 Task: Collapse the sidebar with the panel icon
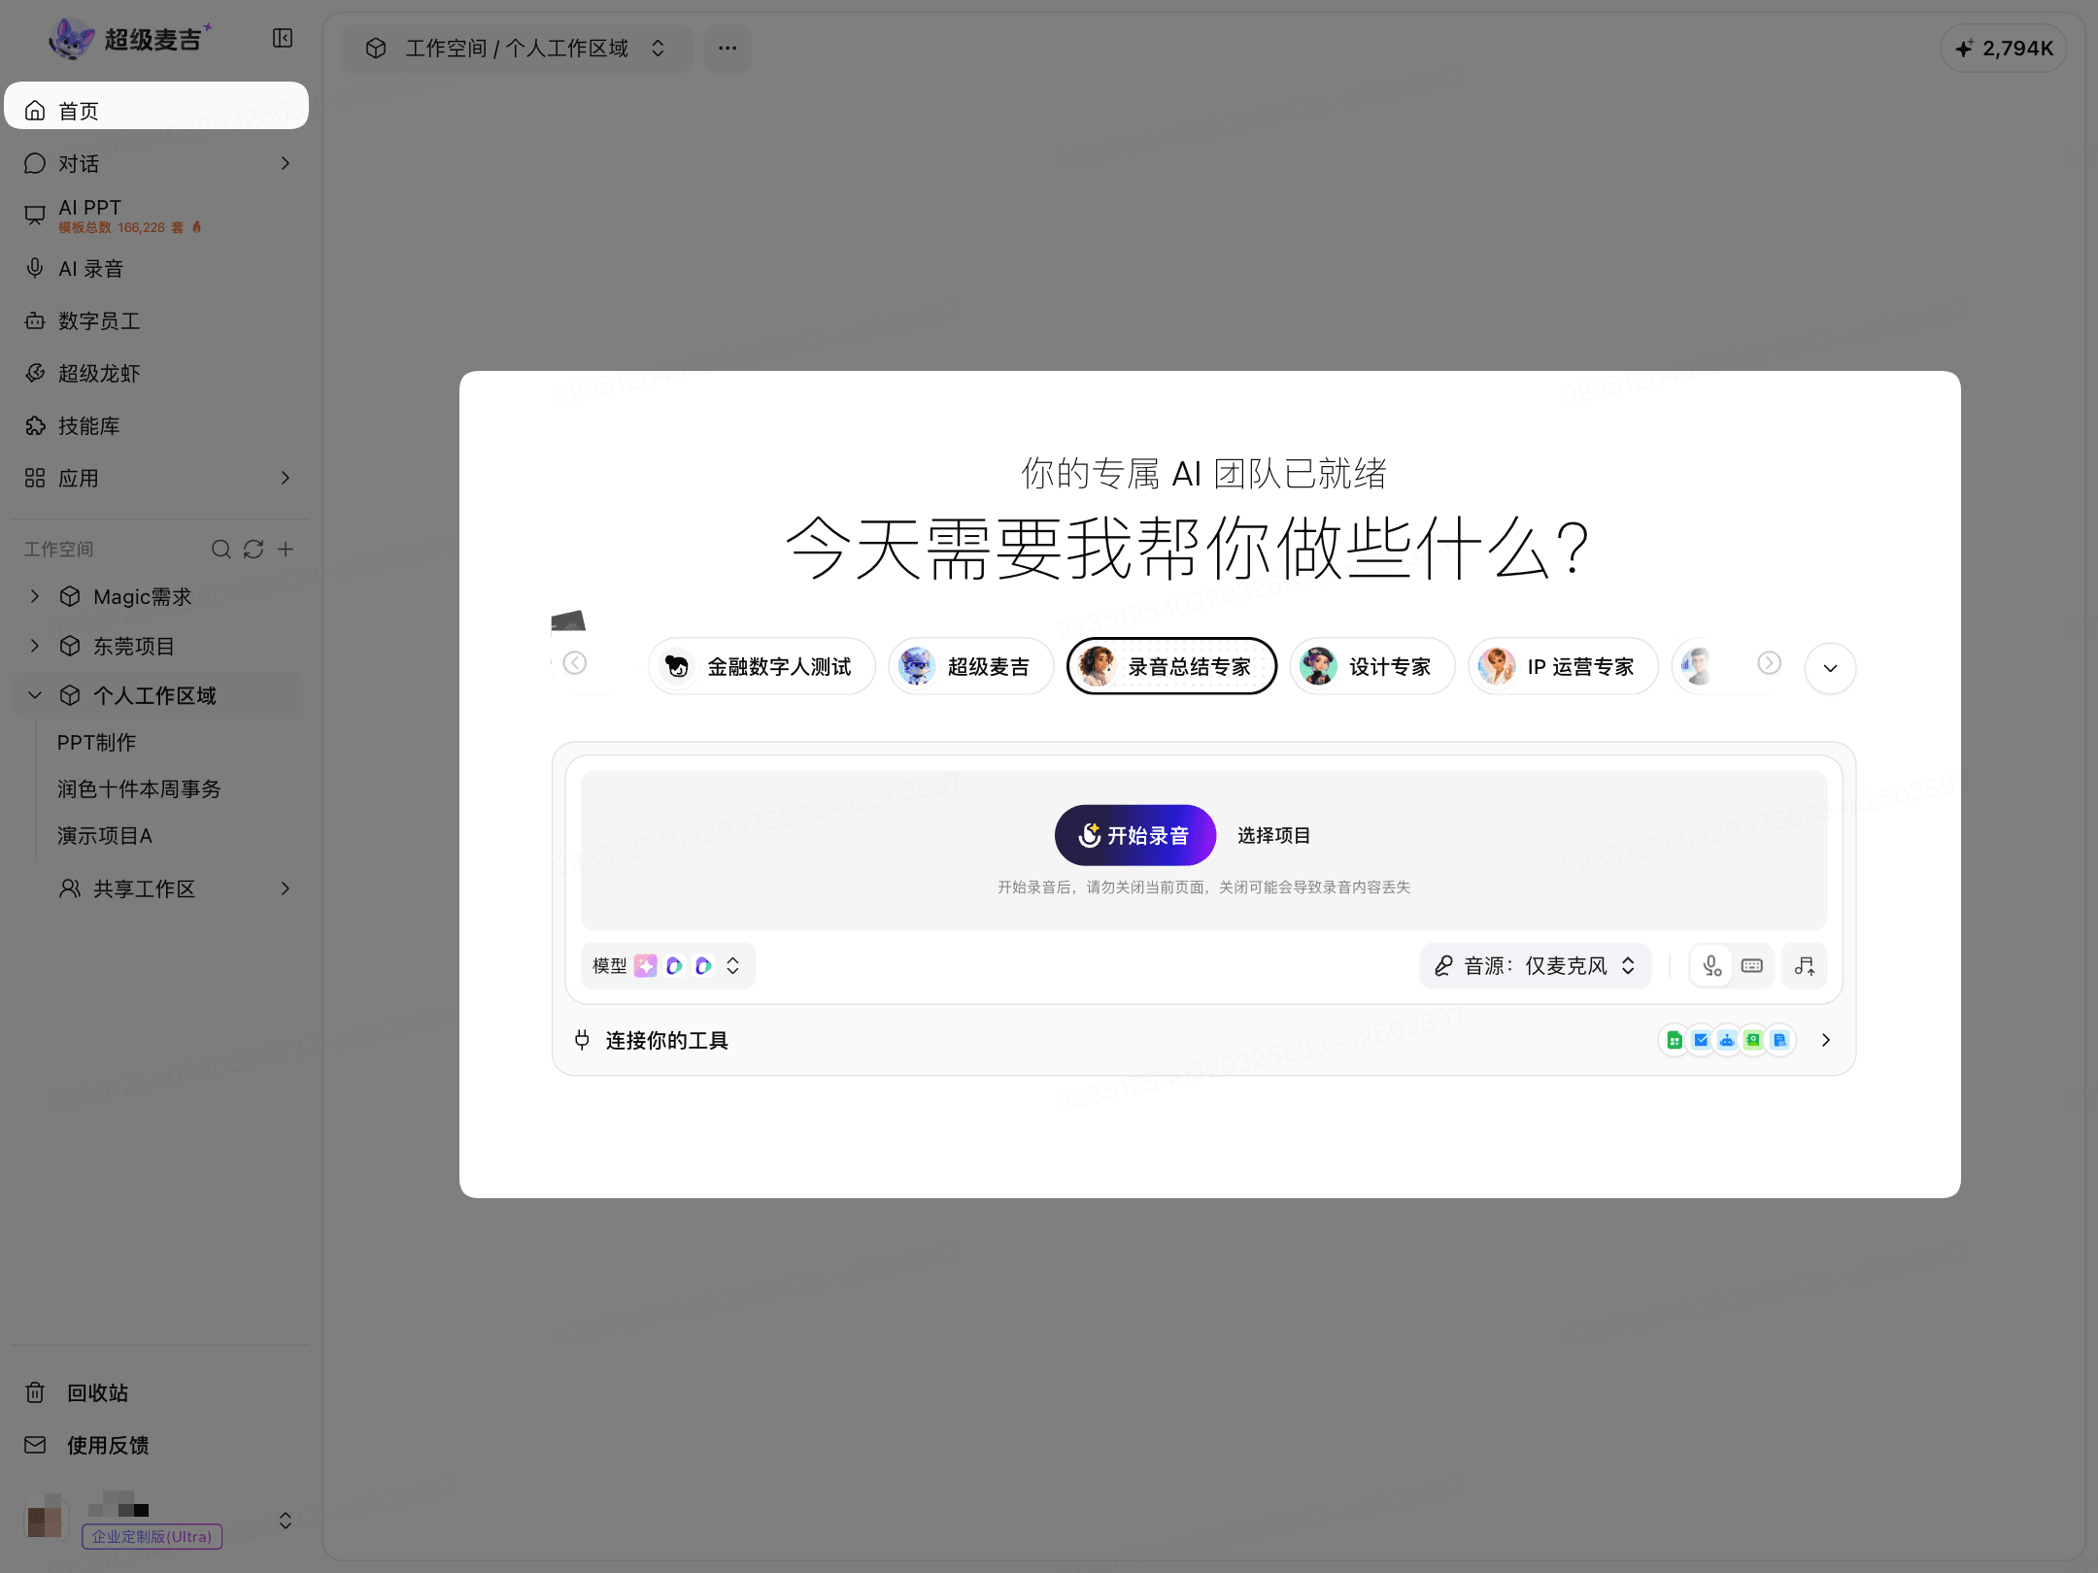pos(283,39)
